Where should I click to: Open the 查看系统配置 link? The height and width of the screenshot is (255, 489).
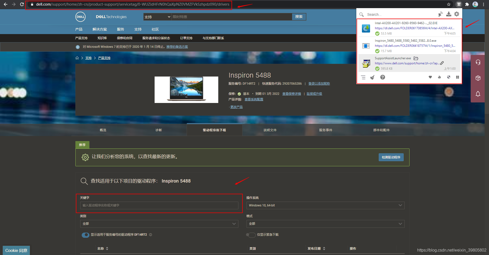(x=254, y=99)
